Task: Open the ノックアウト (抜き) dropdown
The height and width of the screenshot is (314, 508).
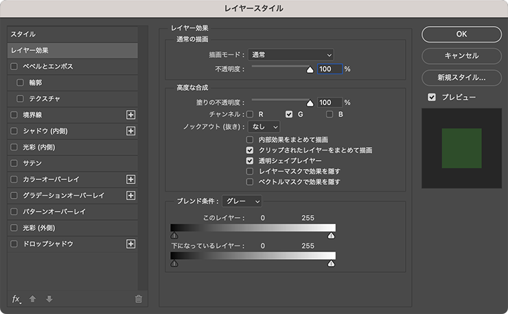Action: point(264,127)
